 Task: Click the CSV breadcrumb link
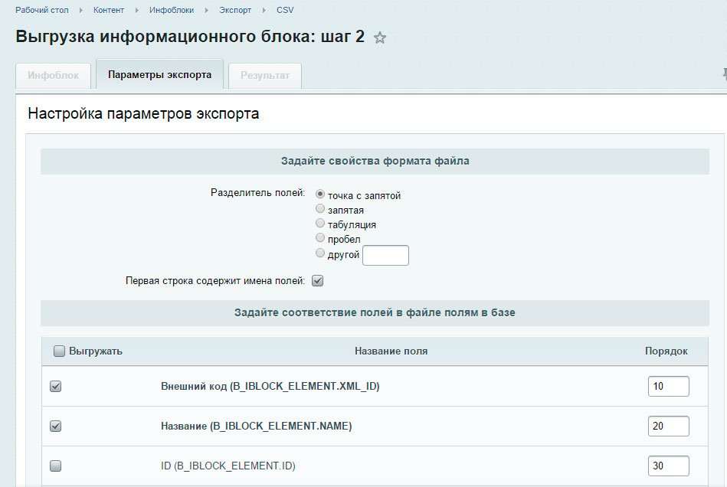pyautogui.click(x=285, y=10)
